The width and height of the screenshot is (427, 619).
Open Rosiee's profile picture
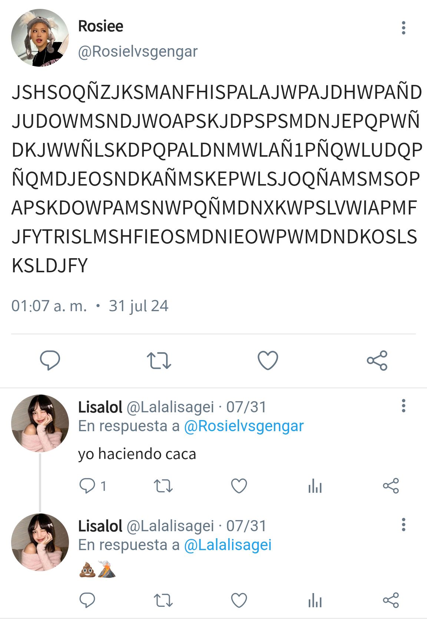coord(40,38)
